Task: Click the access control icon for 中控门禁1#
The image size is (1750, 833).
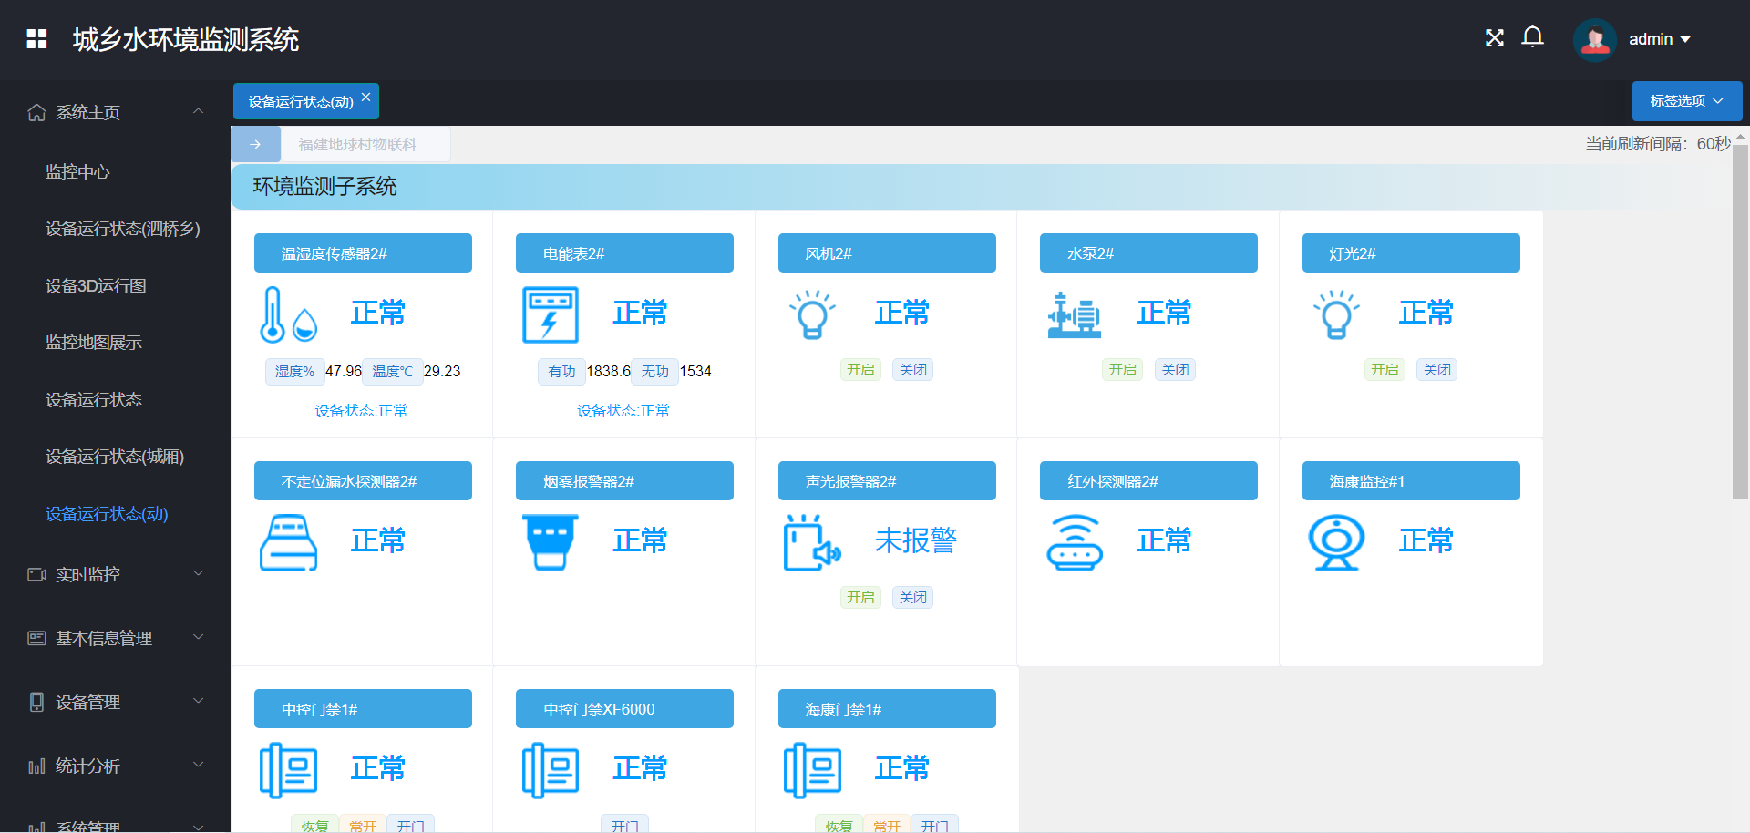Action: point(289,770)
